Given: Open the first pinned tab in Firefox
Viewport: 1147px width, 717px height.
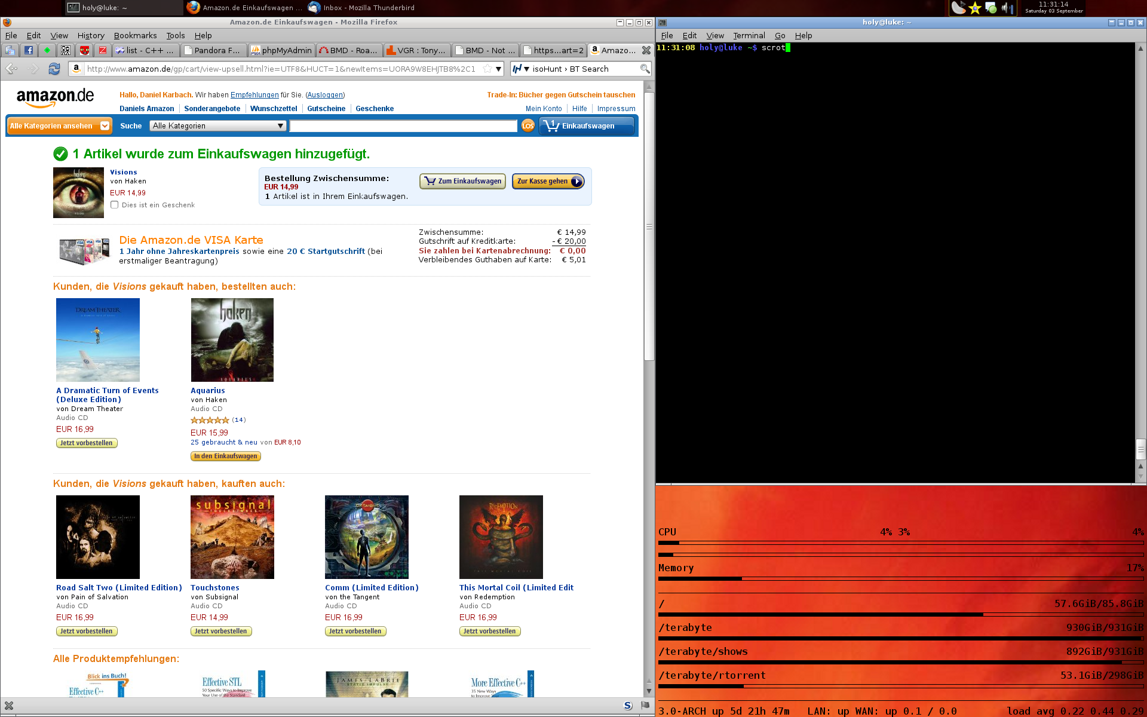Looking at the screenshot, I should 10,51.
